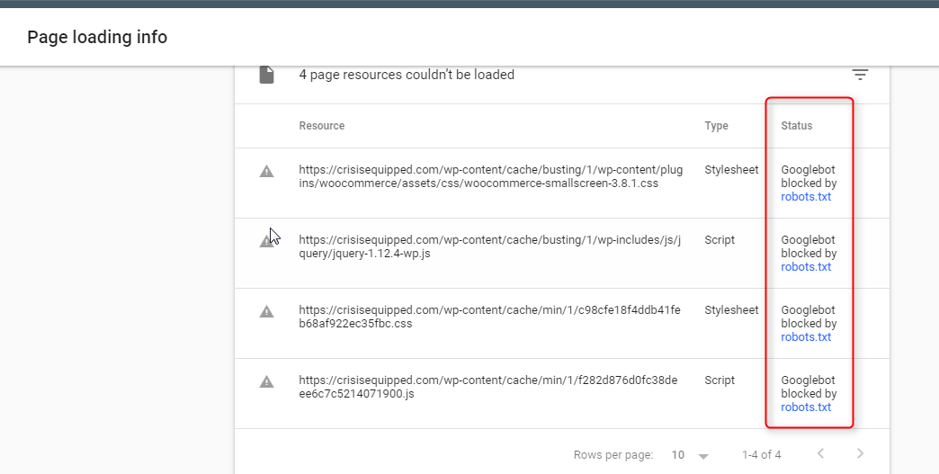Click warning icon for woocommerce-smallscreen stylesheet row
The height and width of the screenshot is (474, 939).
[x=266, y=171]
